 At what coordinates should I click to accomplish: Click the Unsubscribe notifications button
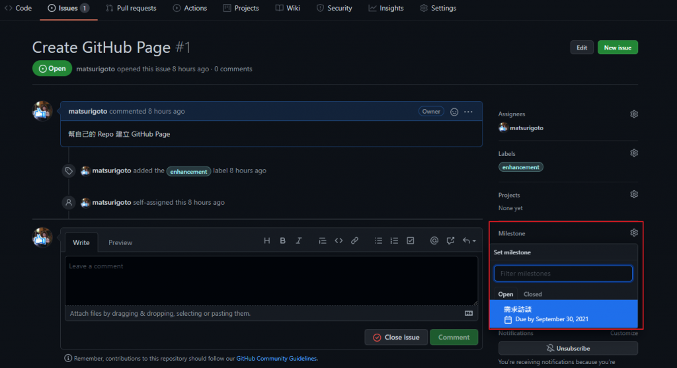point(568,348)
